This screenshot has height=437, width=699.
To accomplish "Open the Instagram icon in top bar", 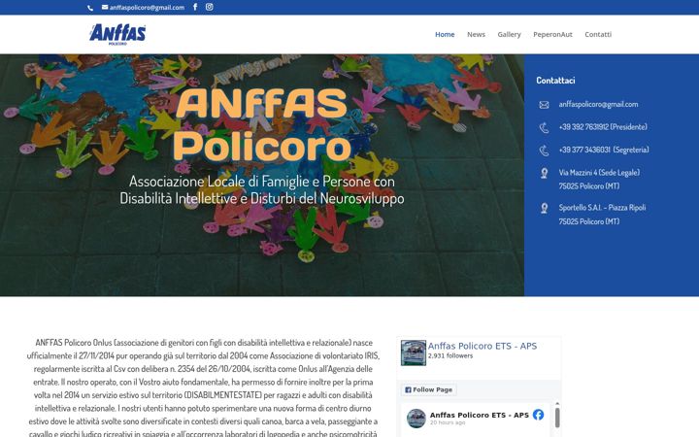I will pyautogui.click(x=209, y=7).
